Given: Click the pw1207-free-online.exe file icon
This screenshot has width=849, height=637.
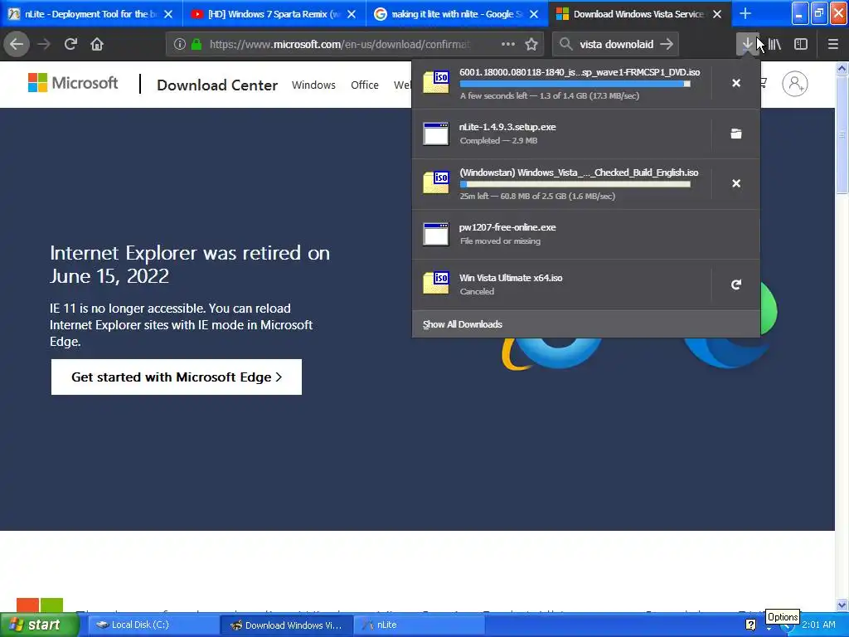Looking at the screenshot, I should (x=436, y=233).
